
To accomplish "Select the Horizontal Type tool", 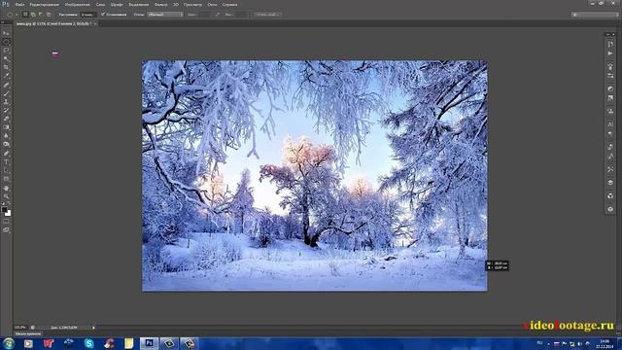I will (6, 162).
